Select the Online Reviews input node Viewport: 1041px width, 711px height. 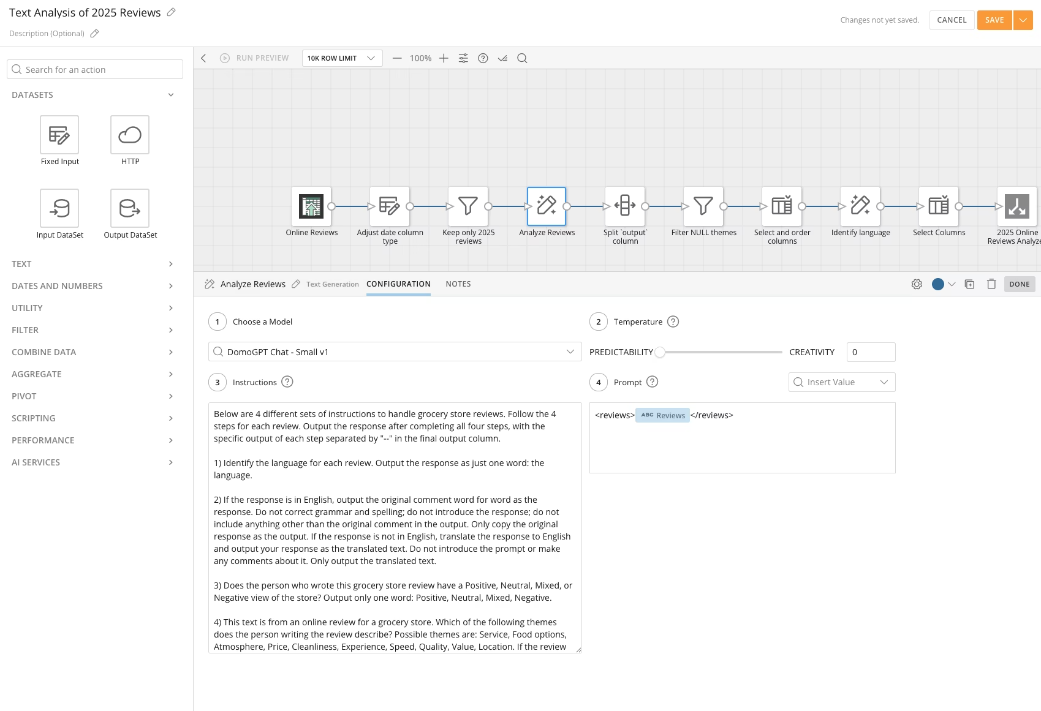[311, 206]
